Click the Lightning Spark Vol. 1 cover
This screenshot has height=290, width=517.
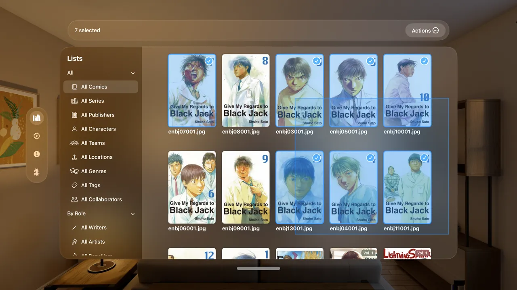point(407,253)
